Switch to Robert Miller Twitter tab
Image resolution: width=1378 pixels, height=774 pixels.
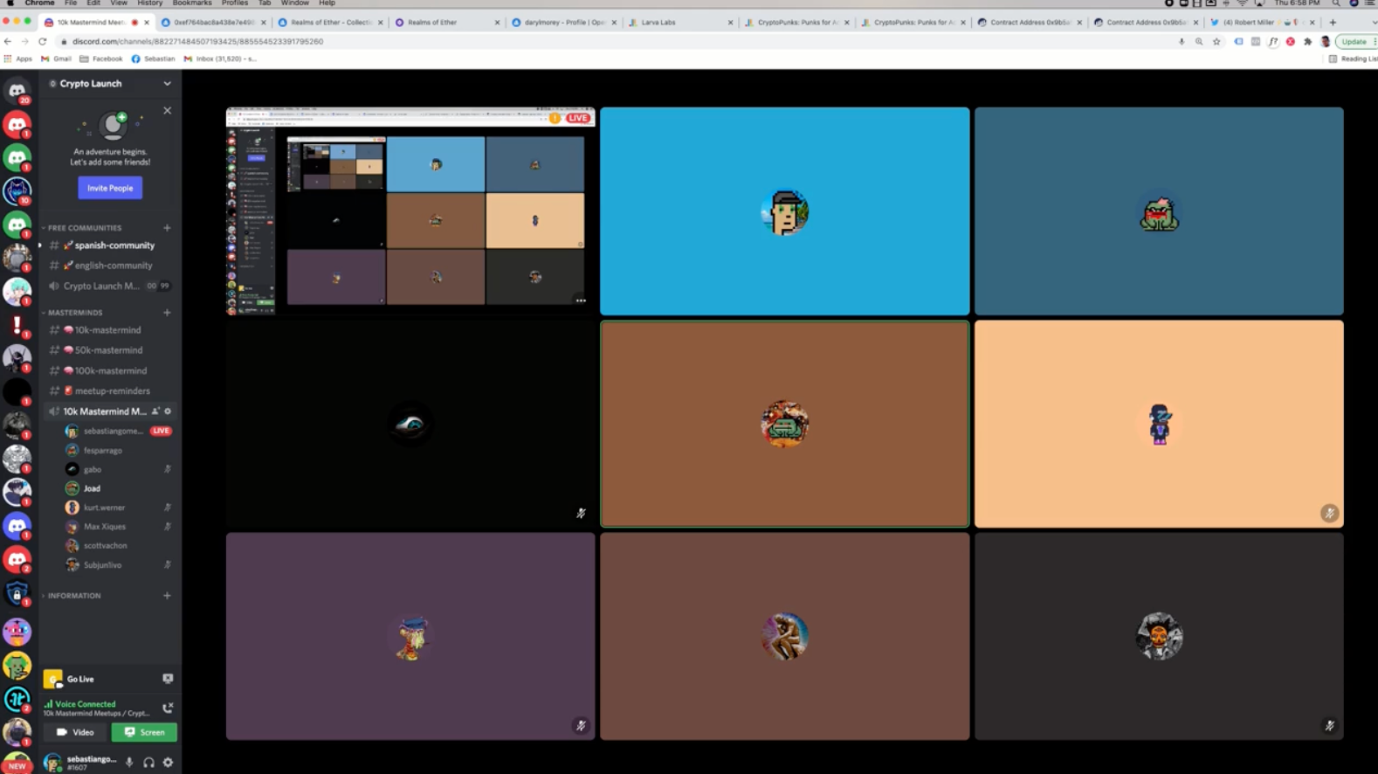(1263, 22)
